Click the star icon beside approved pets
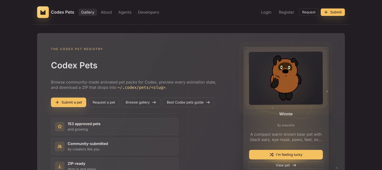The width and height of the screenshot is (382, 170). click(60, 127)
